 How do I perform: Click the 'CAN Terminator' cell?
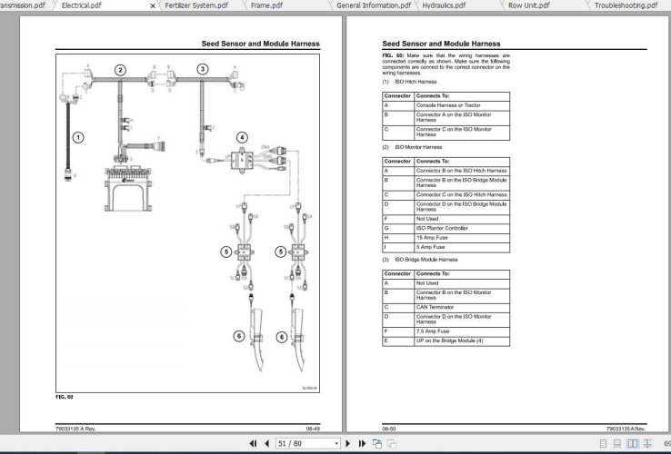click(x=462, y=307)
